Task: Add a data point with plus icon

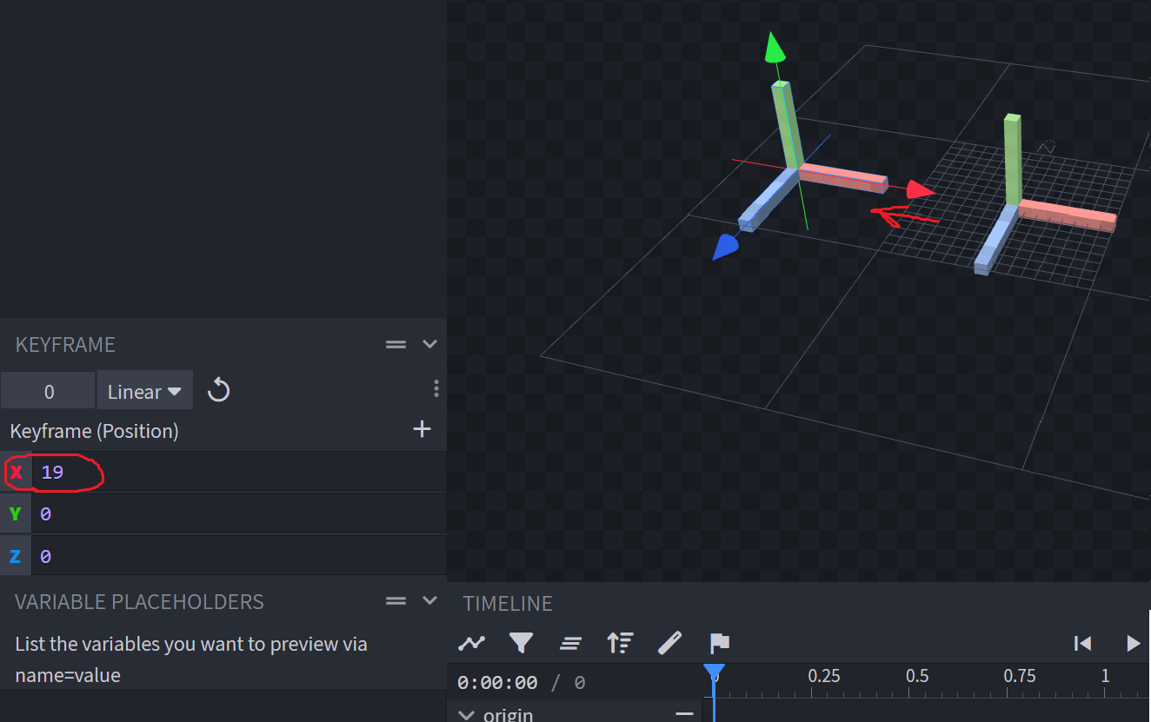Action: [x=422, y=429]
